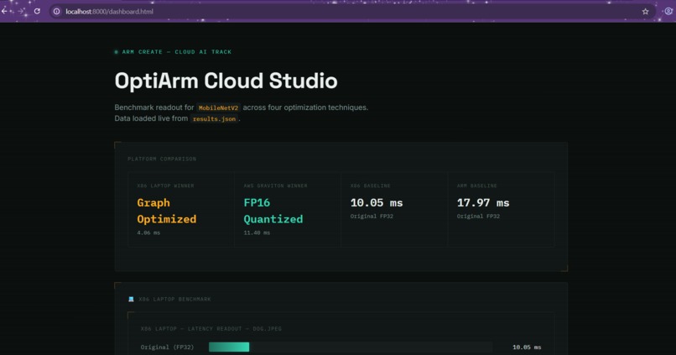Click Original FP32 under X86 baseline

pyautogui.click(x=372, y=217)
